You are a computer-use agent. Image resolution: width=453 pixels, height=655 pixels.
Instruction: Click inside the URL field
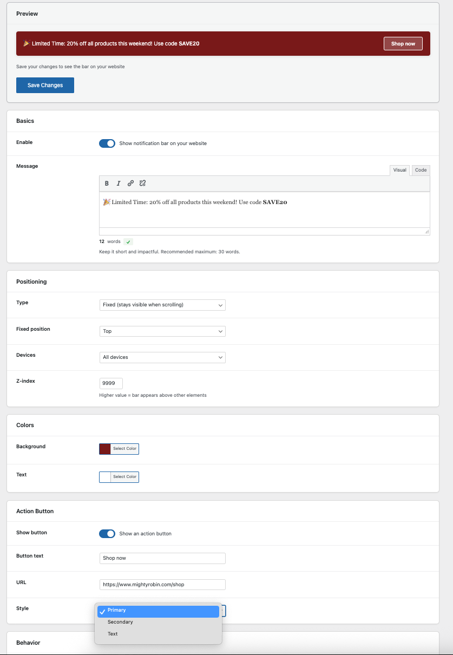pos(162,584)
